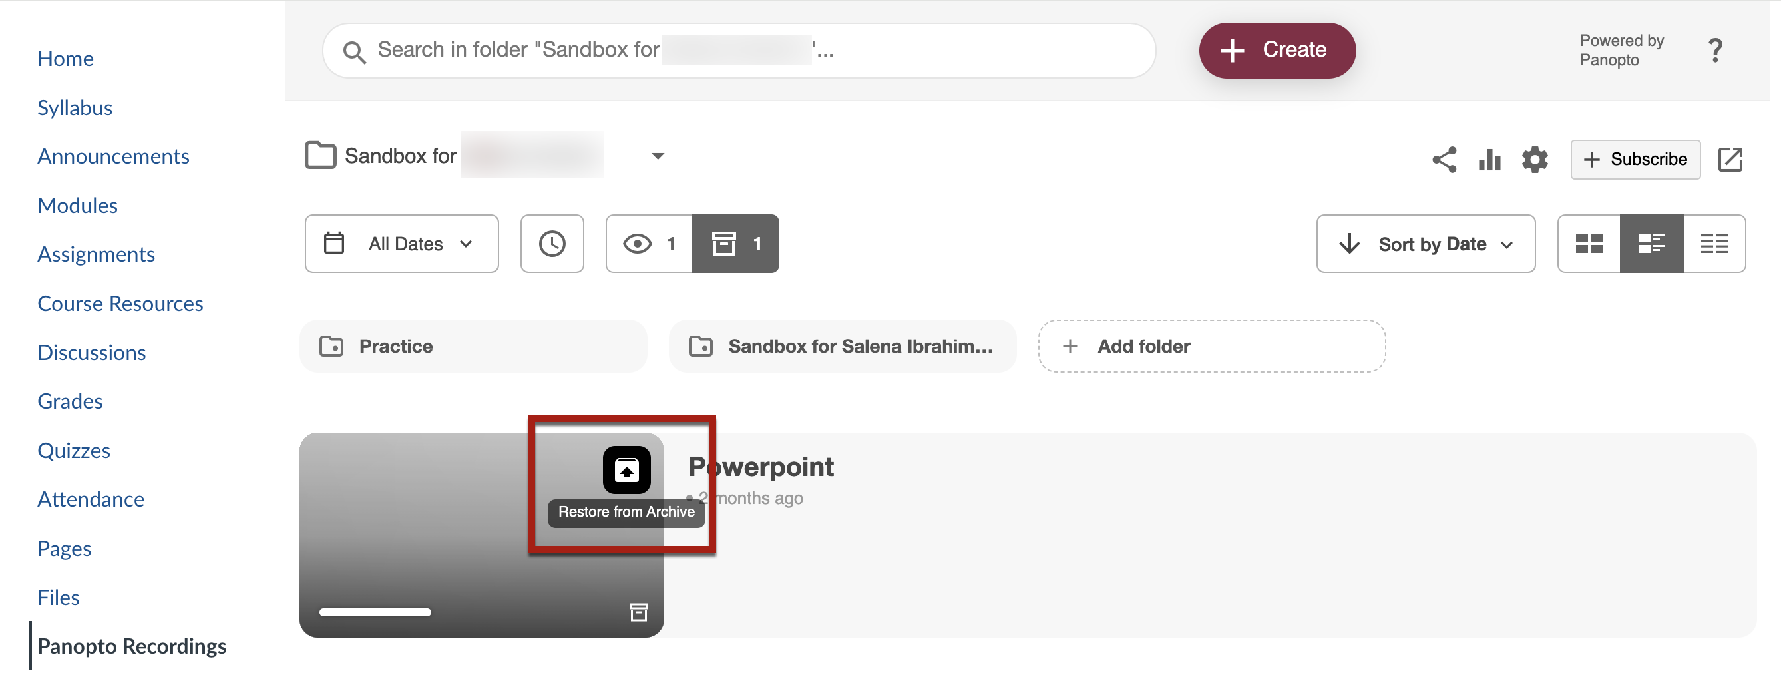This screenshot has height=683, width=1781.
Task: Open folder settings gear icon
Action: (x=1535, y=160)
